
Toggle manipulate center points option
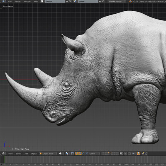(x=72, y=154)
